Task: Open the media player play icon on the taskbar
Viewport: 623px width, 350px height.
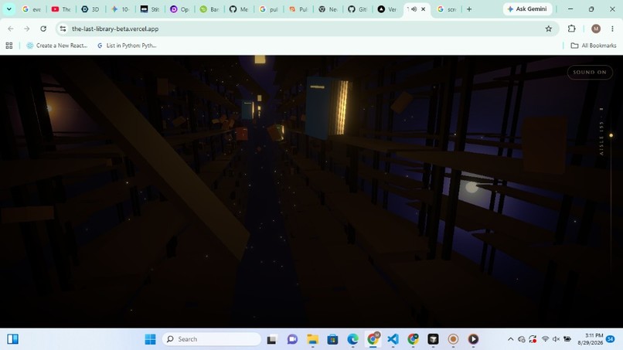Action: 473,339
